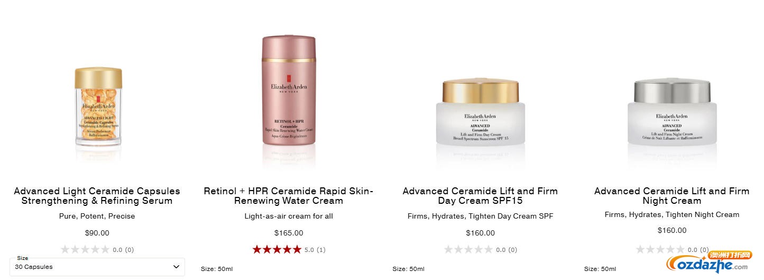Click the $165.00 price of Water Cream
Screen dimensions: 764x280
pos(289,233)
